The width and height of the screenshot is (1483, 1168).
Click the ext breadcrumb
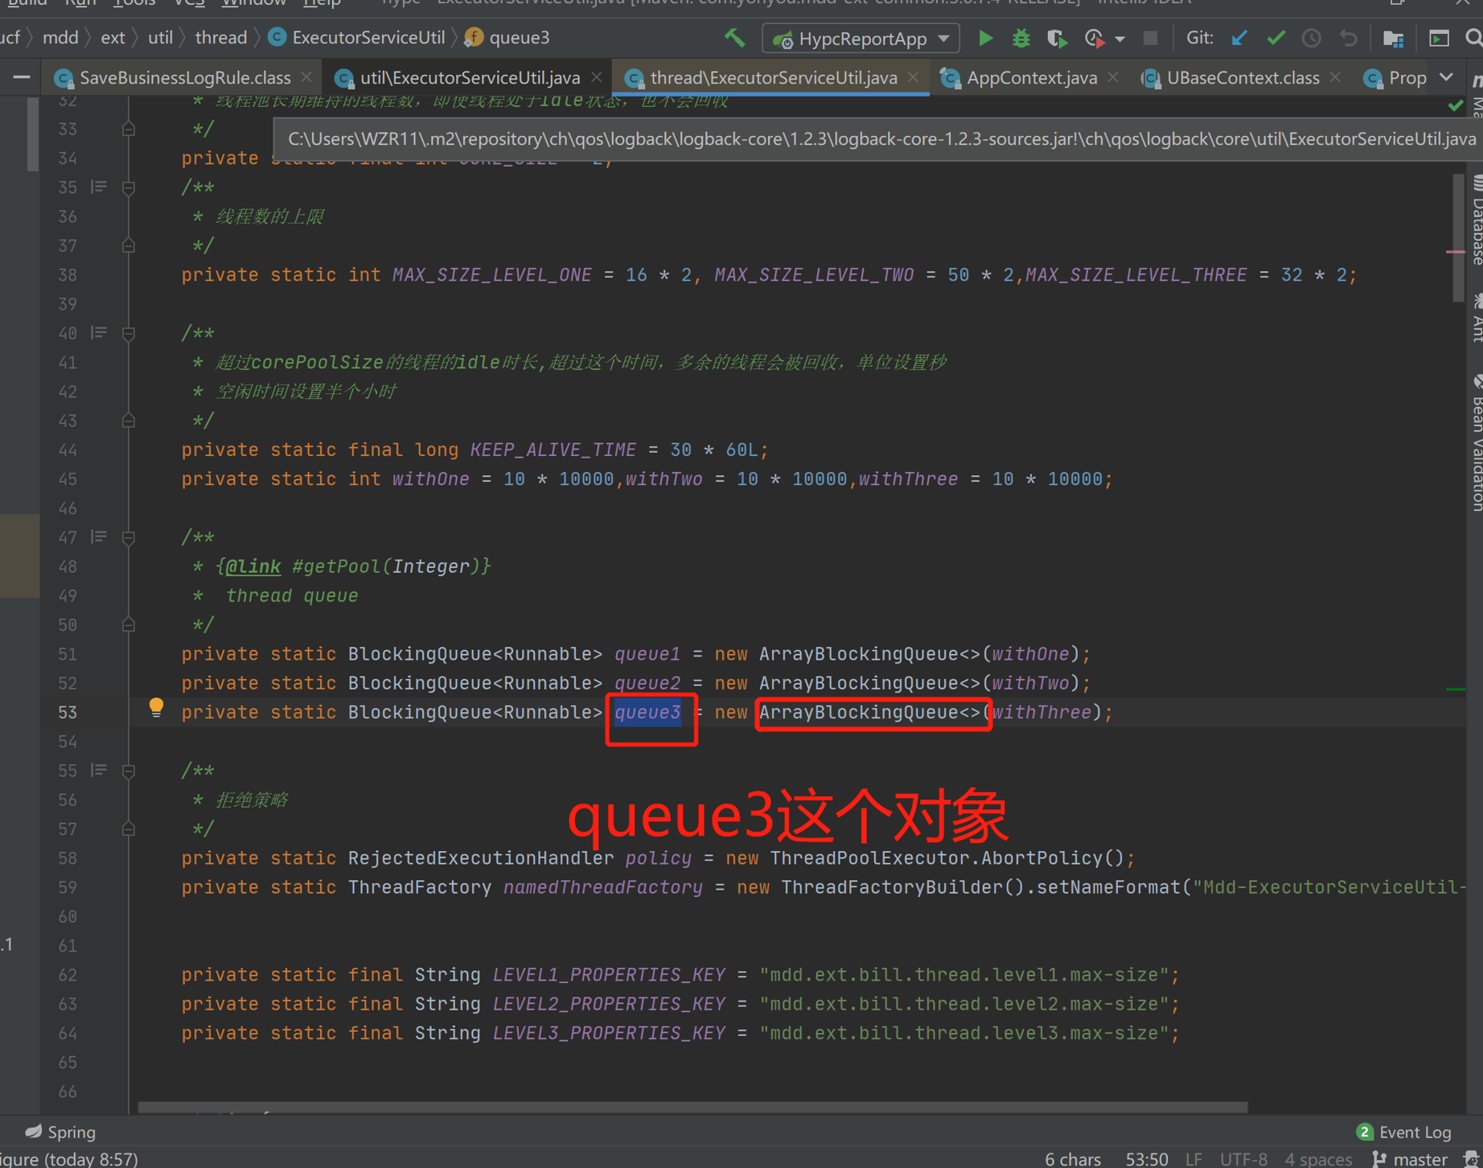[113, 38]
